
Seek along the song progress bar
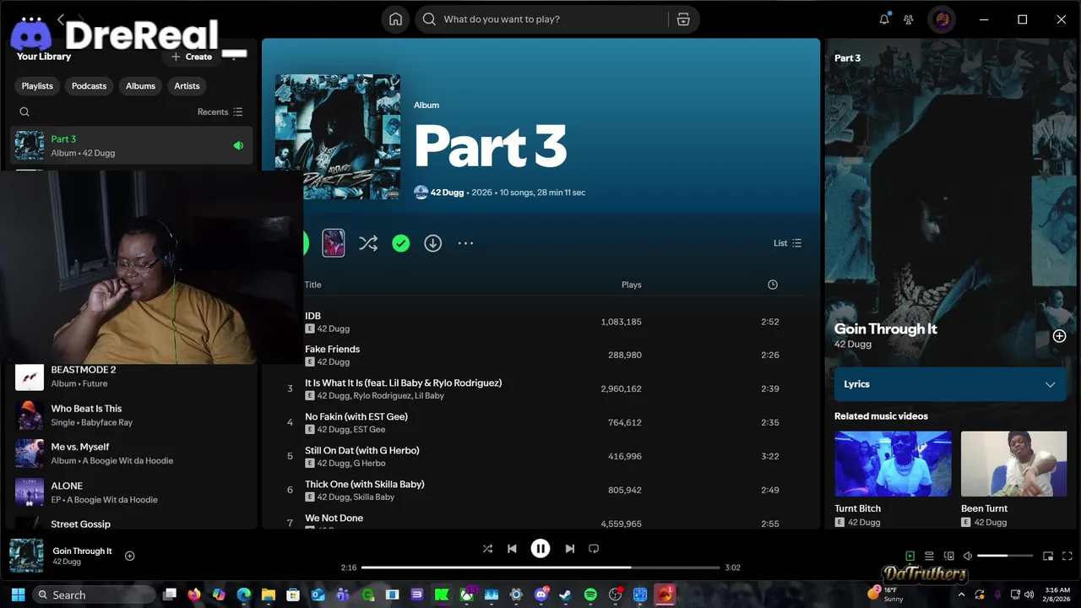click(x=540, y=567)
